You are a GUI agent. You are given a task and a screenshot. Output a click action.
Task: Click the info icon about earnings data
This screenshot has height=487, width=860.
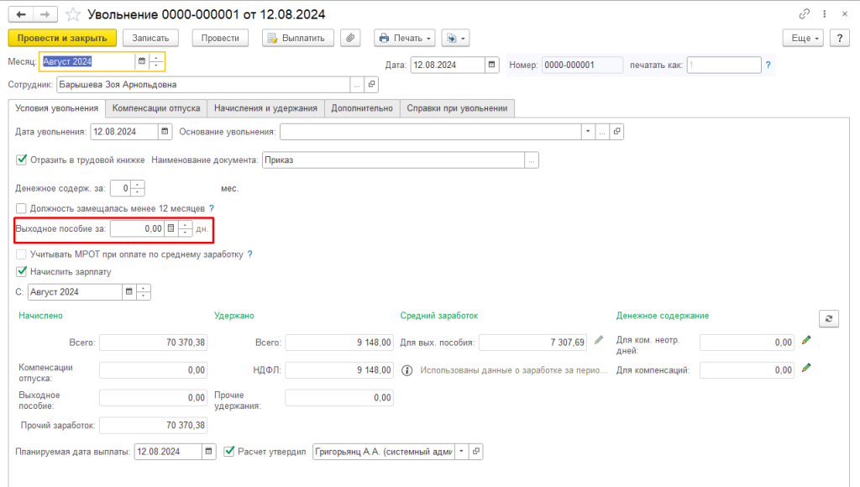407,369
